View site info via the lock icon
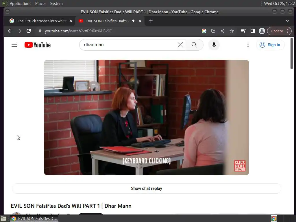This screenshot has height=222, width=296. [40, 31]
